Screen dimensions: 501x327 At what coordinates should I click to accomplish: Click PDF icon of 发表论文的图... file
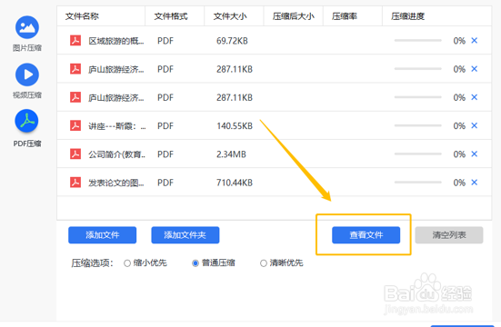pos(75,183)
